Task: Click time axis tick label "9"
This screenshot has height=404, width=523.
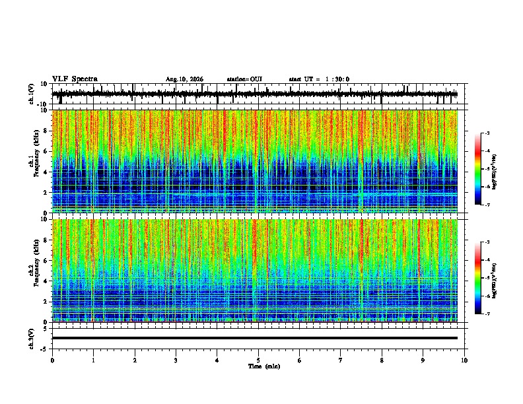Action: 423,360
